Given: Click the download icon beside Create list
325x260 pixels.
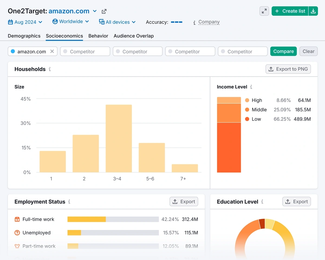Looking at the screenshot, I should 313,11.
